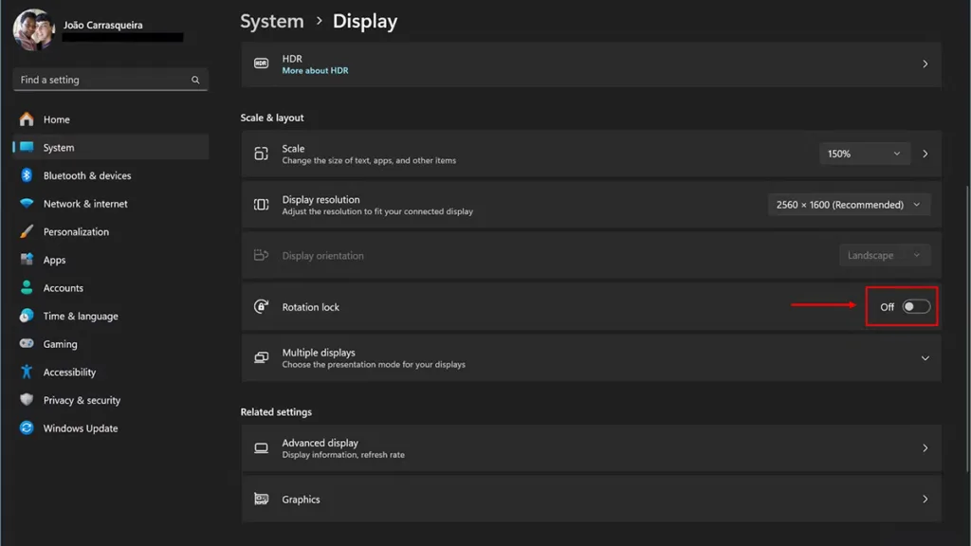
Task: Click the Rotation lock label
Action: click(310, 306)
